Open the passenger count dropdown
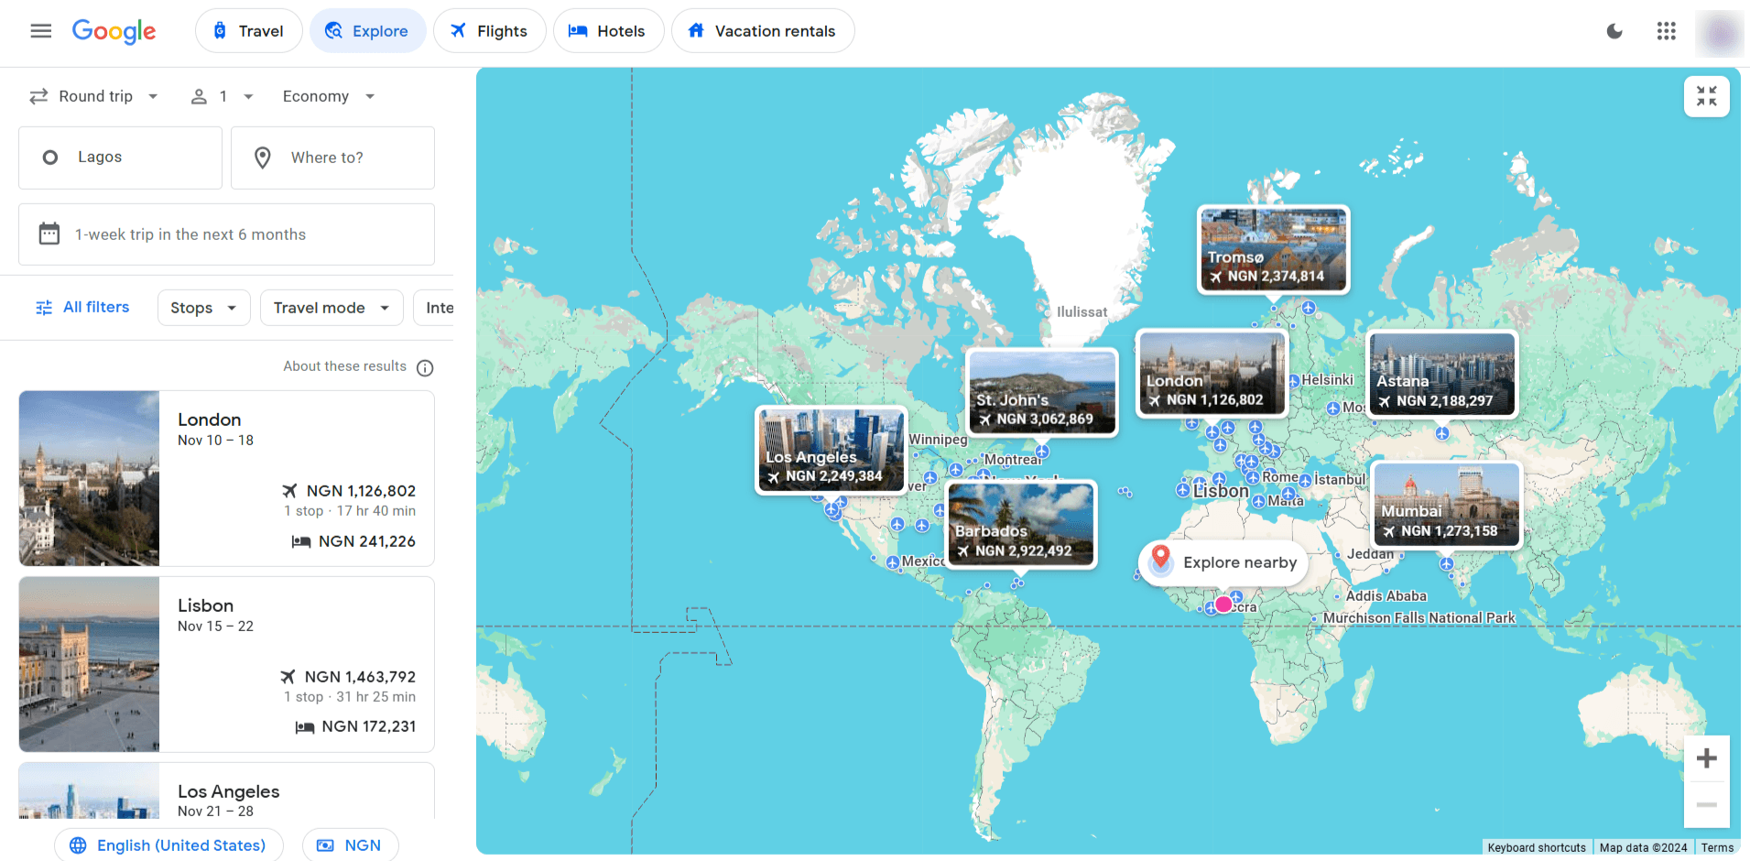This screenshot has height=861, width=1750. (x=222, y=96)
